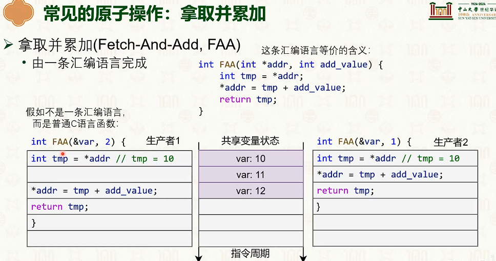The width and height of the screenshot is (496, 261).
Task: Click the shared state cell var: 11
Action: (x=251, y=174)
